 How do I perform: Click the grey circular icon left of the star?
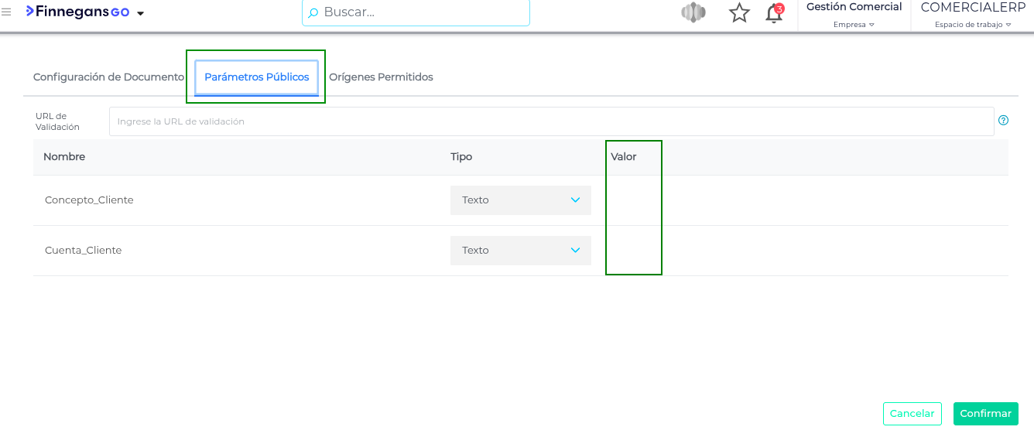click(x=693, y=13)
